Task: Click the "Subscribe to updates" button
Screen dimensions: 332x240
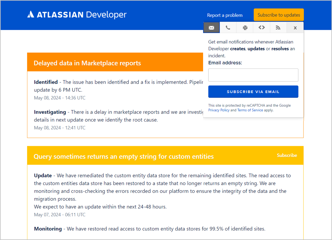Action: 278,14
